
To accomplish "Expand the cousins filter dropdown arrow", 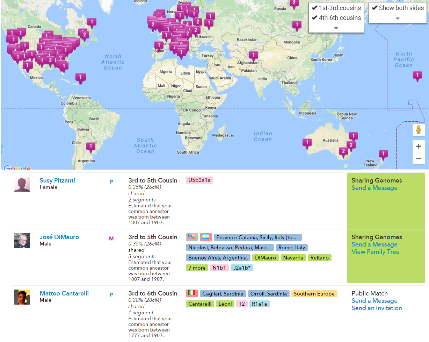I will click(x=336, y=28).
